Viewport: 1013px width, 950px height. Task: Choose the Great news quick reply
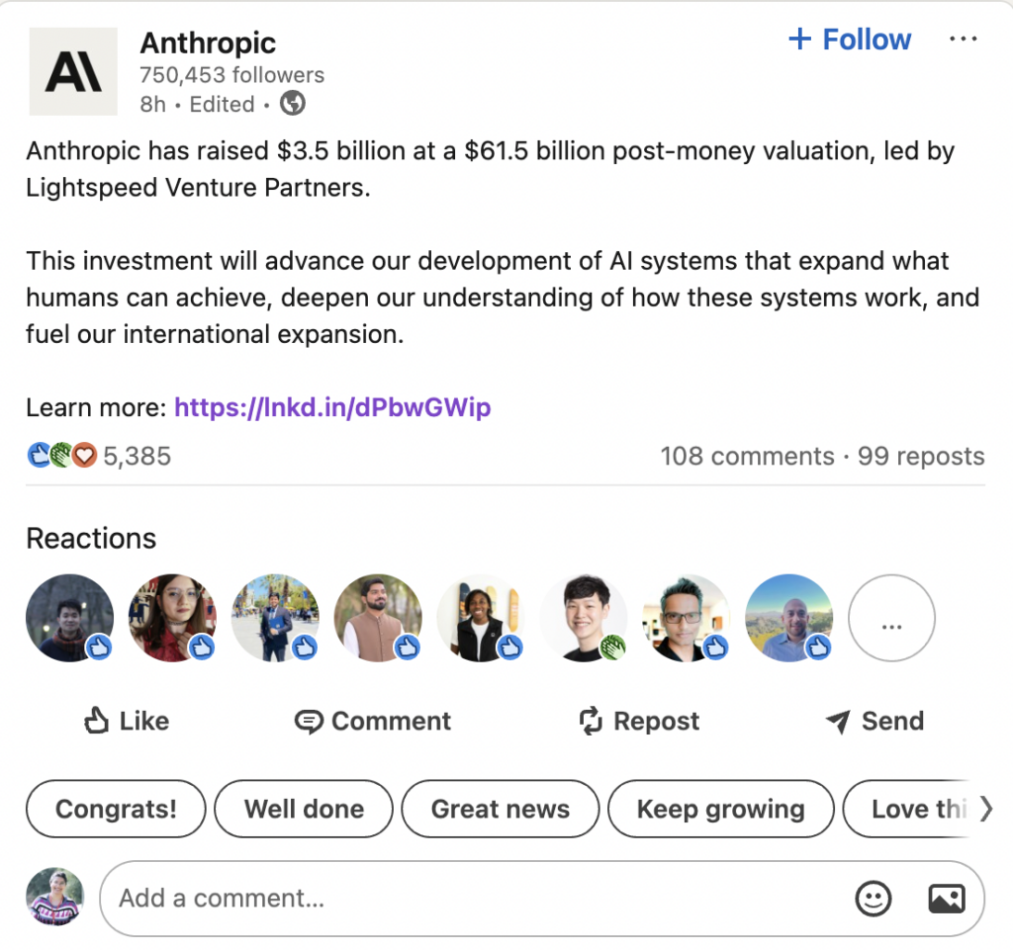point(501,809)
